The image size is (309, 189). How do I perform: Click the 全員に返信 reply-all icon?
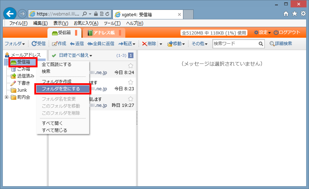(90, 44)
